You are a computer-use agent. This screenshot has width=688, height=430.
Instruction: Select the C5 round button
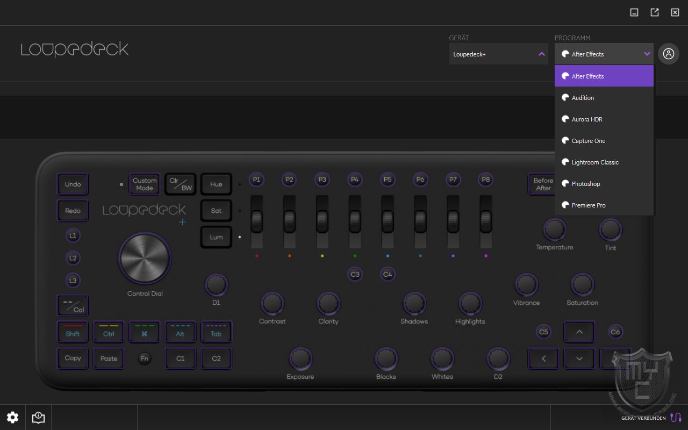click(x=543, y=332)
